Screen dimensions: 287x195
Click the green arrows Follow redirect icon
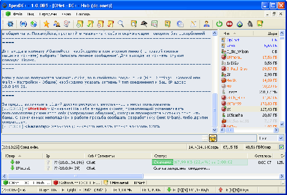click(33, 24)
